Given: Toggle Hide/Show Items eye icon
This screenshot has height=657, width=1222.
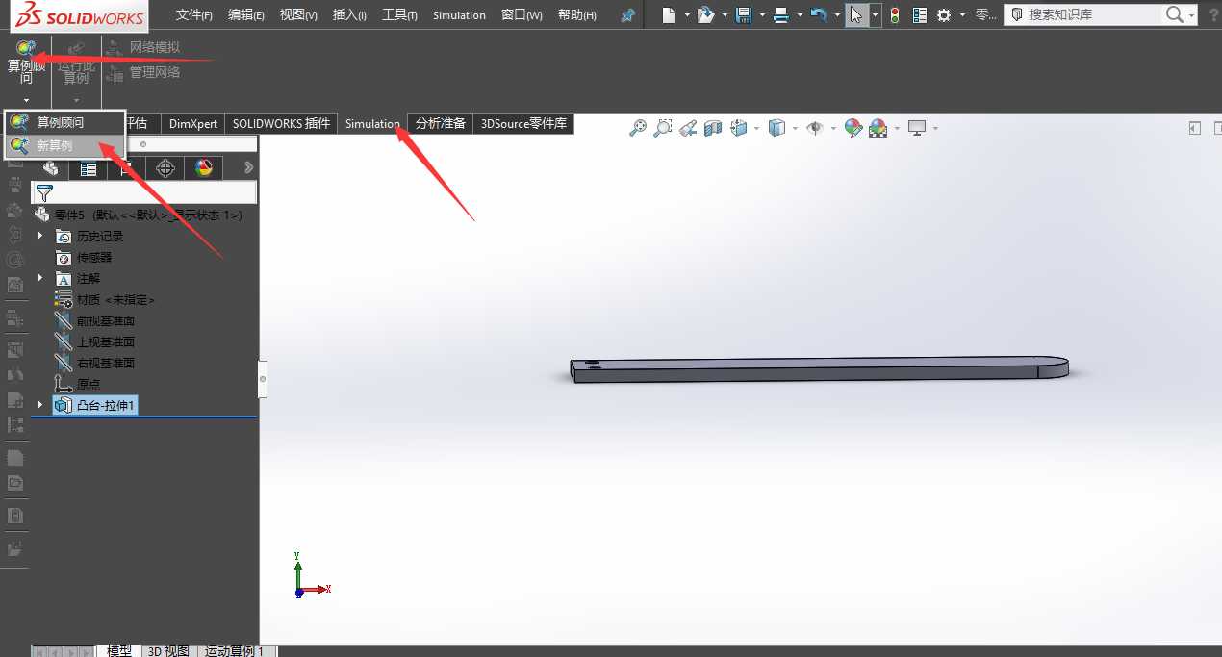Looking at the screenshot, I should [814, 128].
